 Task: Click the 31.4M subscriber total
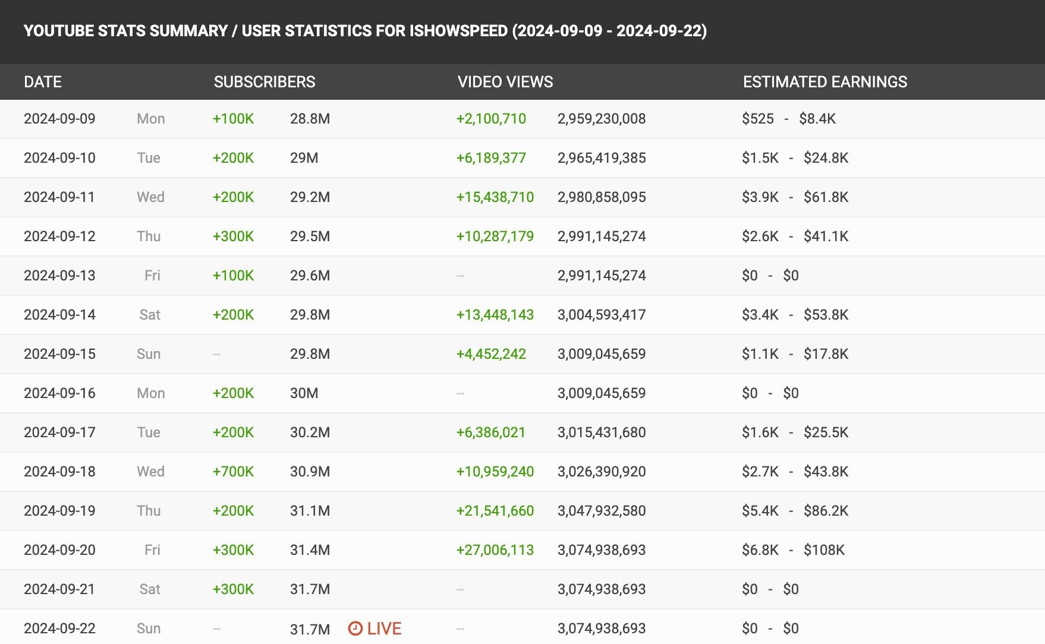click(310, 550)
